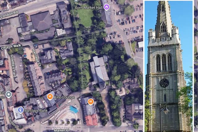
Task: Open the Kino Lounge restaurant marker
Action: (x=50, y=97)
